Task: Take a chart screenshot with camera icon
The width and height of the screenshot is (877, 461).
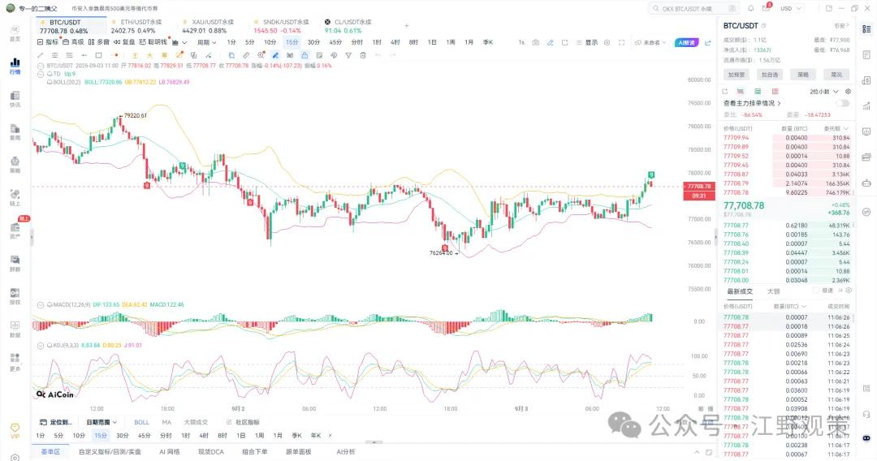Action: [x=536, y=42]
